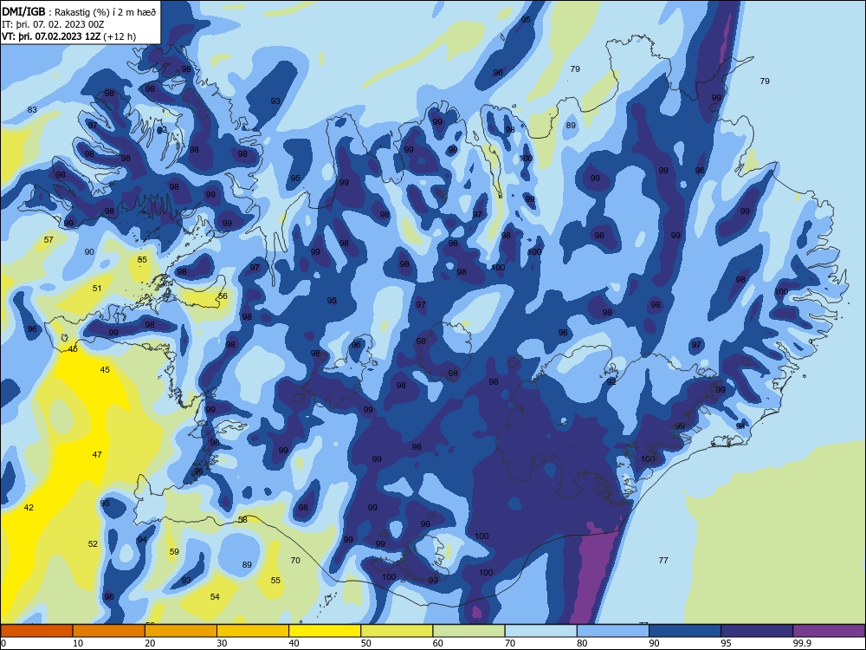Click the value 77 off the southeast coast
The width and height of the screenshot is (866, 650).
coord(663,560)
